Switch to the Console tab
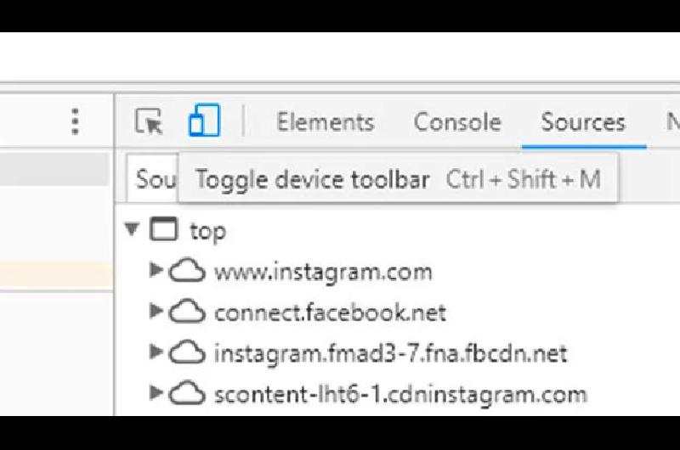 pyautogui.click(x=457, y=122)
